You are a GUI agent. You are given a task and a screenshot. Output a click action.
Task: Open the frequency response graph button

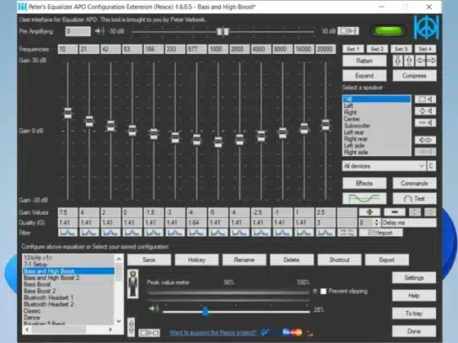pos(364,198)
